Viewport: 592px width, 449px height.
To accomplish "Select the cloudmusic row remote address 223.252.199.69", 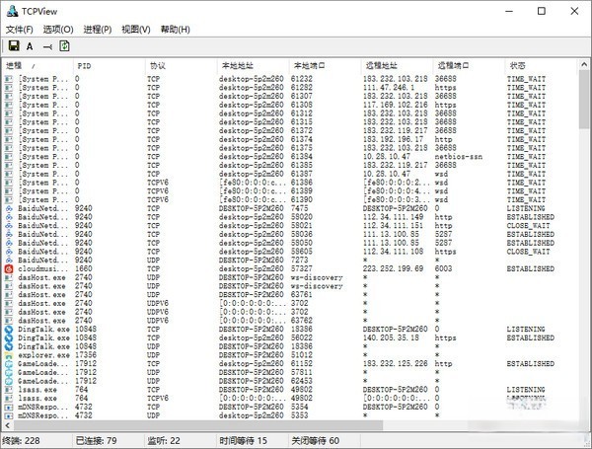I will tap(393, 268).
